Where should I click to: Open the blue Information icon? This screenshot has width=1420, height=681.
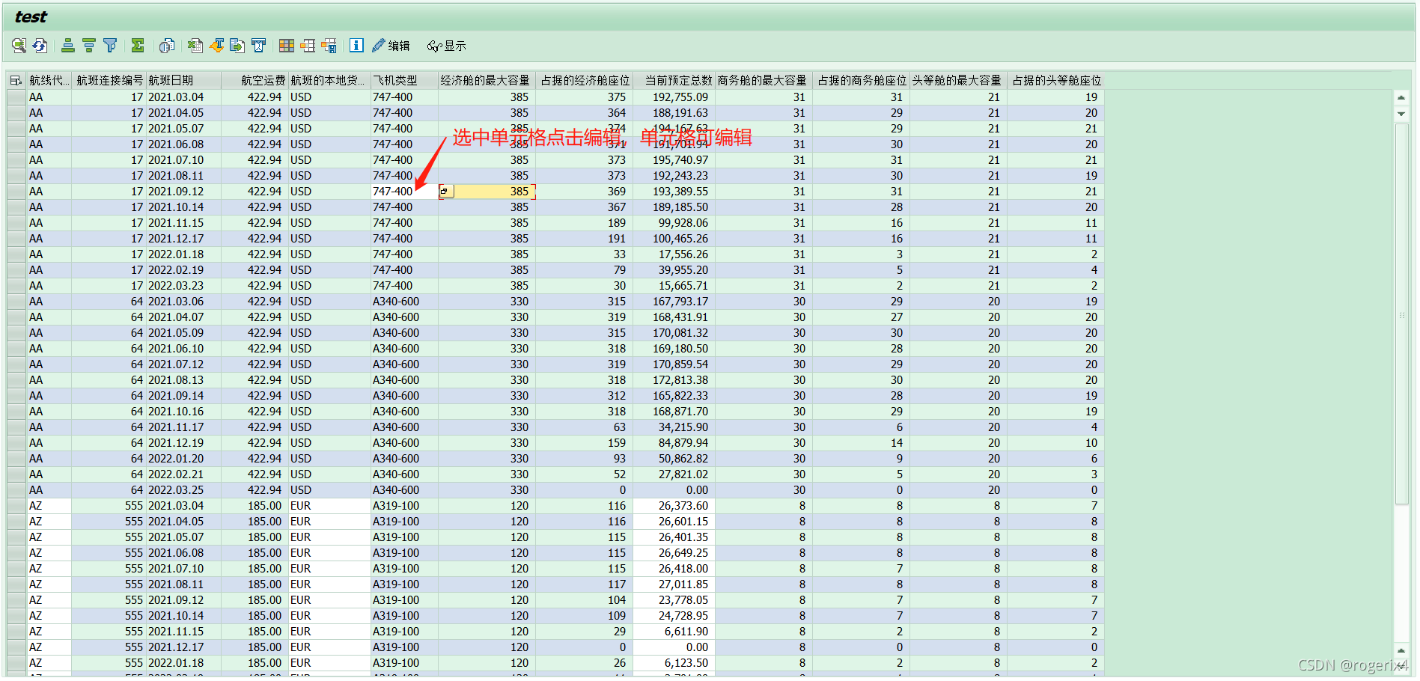(357, 46)
